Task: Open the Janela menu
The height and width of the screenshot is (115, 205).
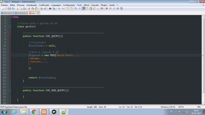Action: pyautogui.click(x=112, y=5)
